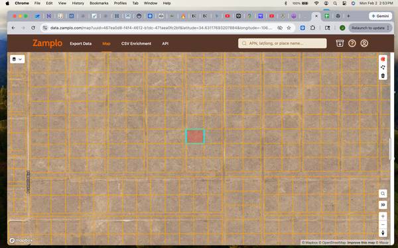398x248 pixels.
Task: Click the Improve this map link
Action: (x=361, y=243)
